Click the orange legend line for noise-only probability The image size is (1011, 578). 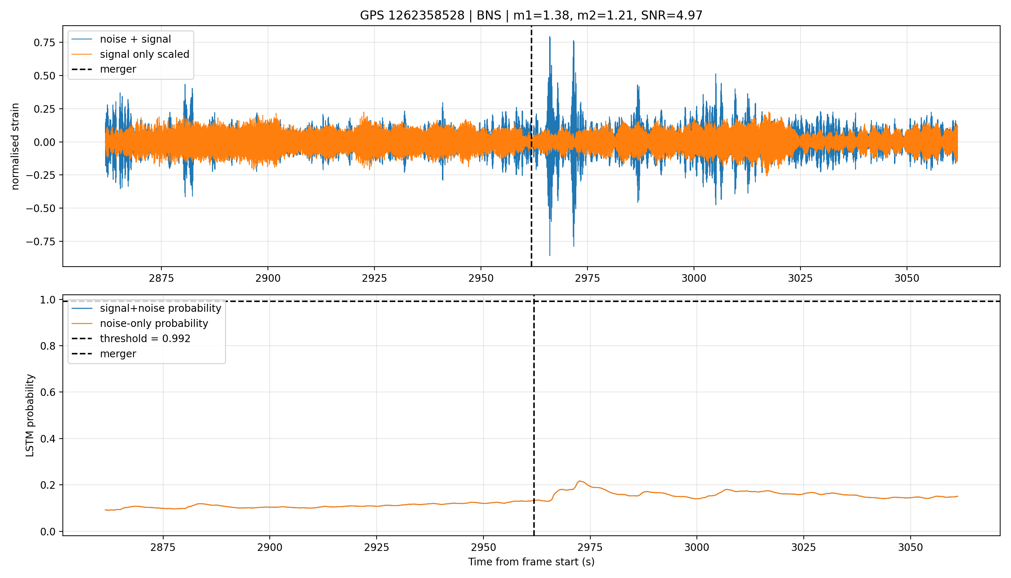point(82,324)
